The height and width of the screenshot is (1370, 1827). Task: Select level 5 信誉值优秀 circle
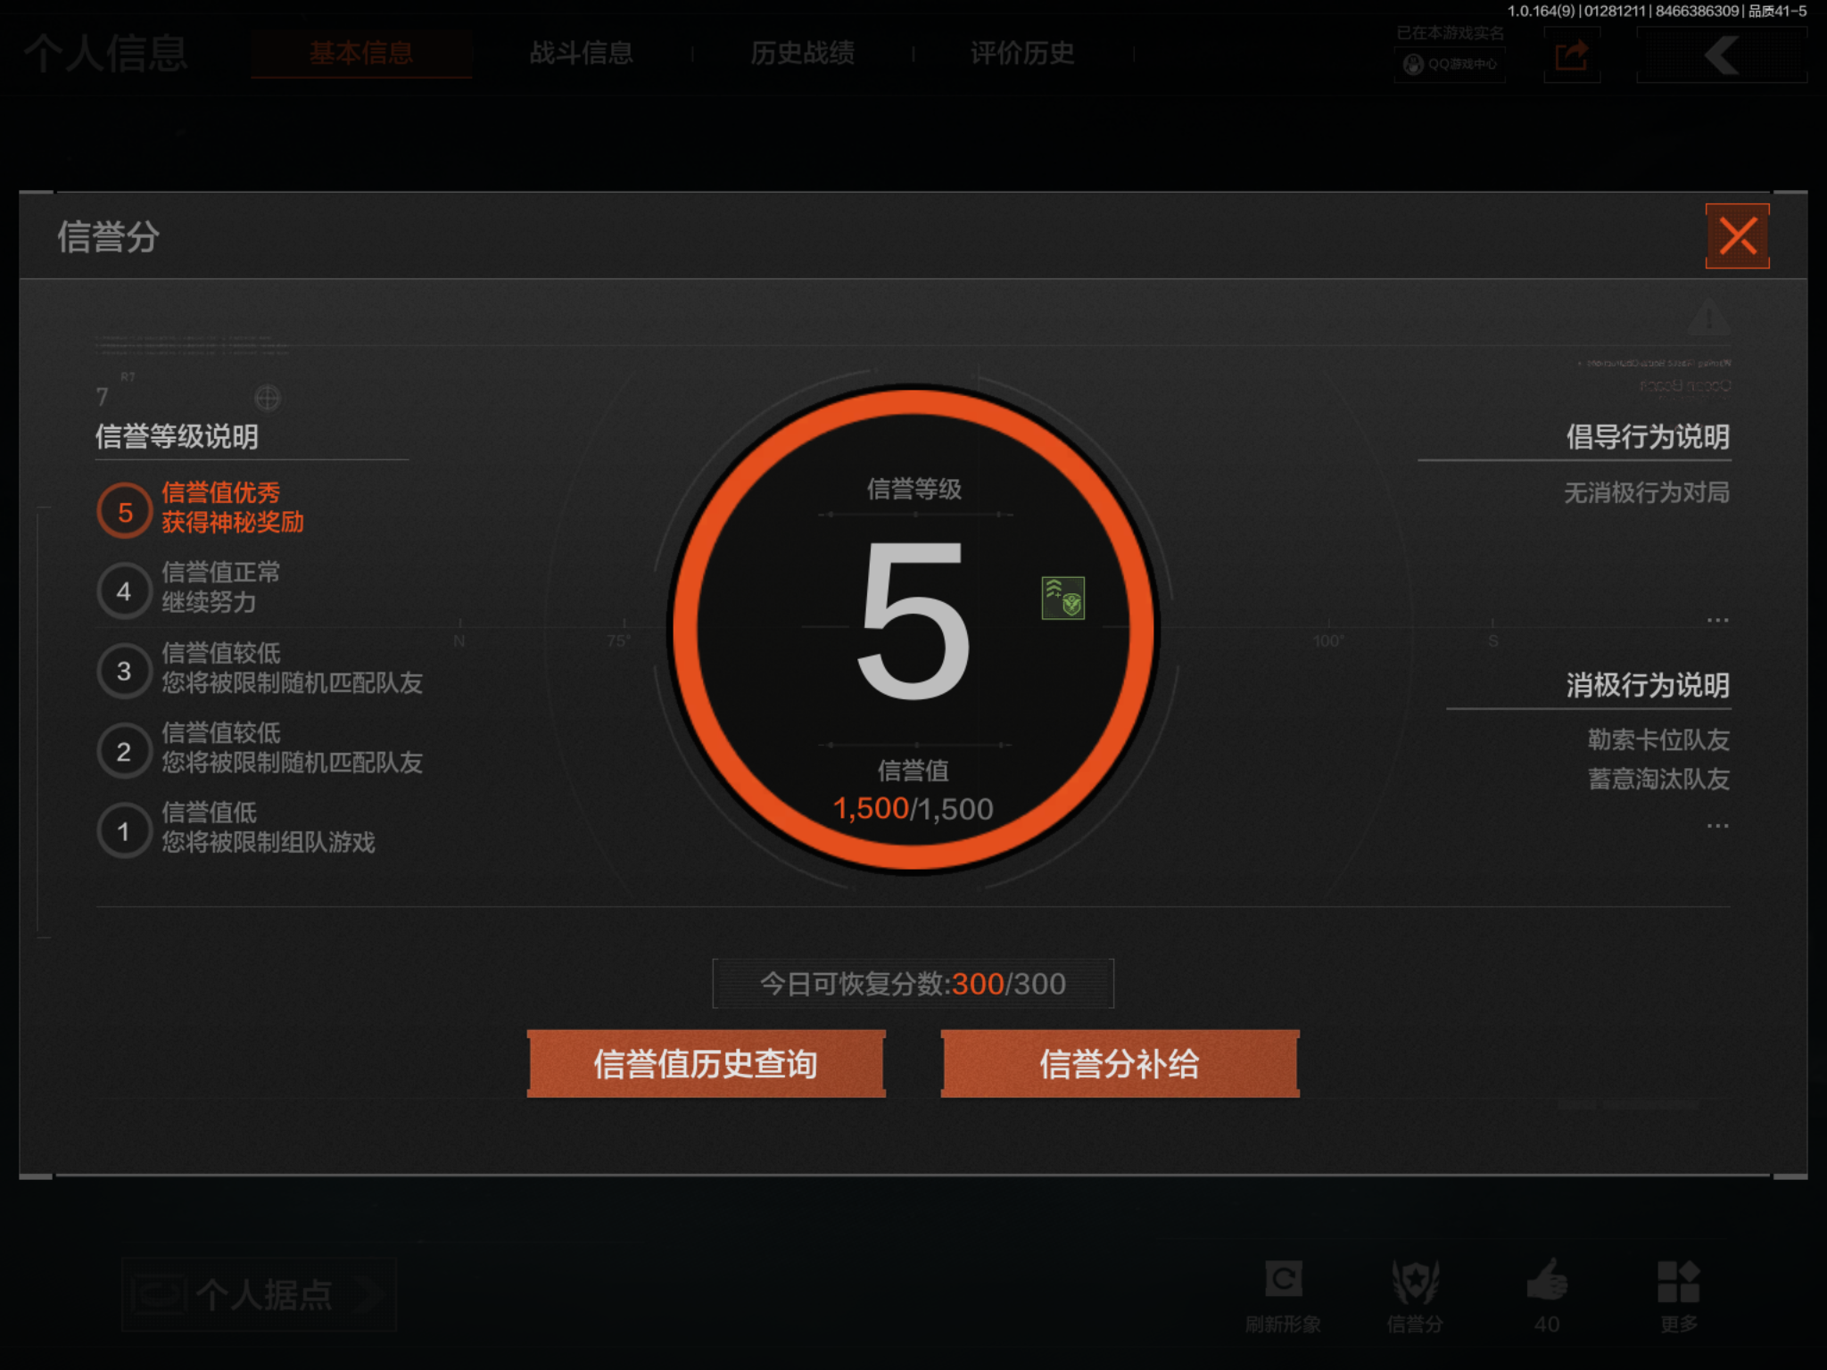point(124,511)
